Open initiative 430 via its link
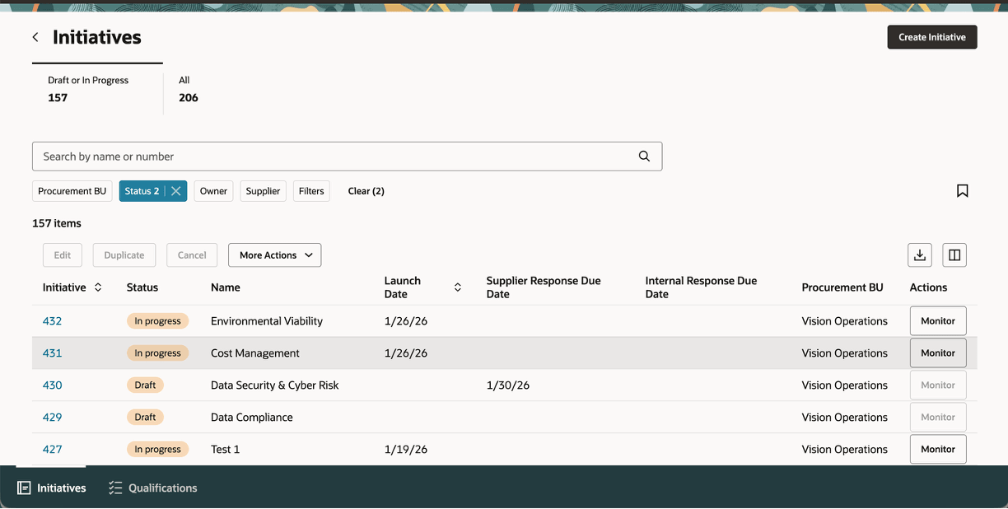 [x=52, y=385]
